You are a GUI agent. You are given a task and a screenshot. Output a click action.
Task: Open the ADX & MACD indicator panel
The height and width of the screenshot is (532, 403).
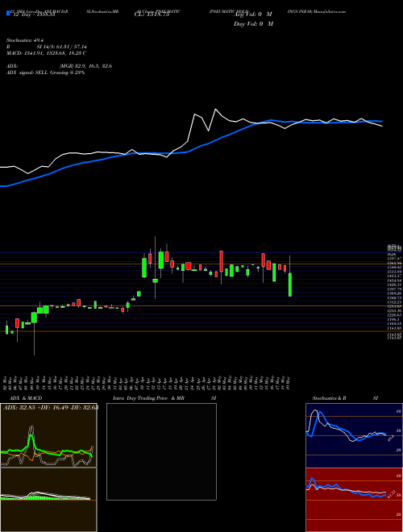point(48,435)
